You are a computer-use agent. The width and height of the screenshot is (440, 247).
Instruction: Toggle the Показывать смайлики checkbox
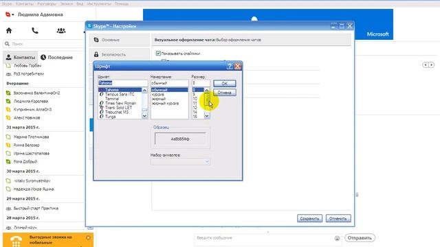tap(158, 54)
